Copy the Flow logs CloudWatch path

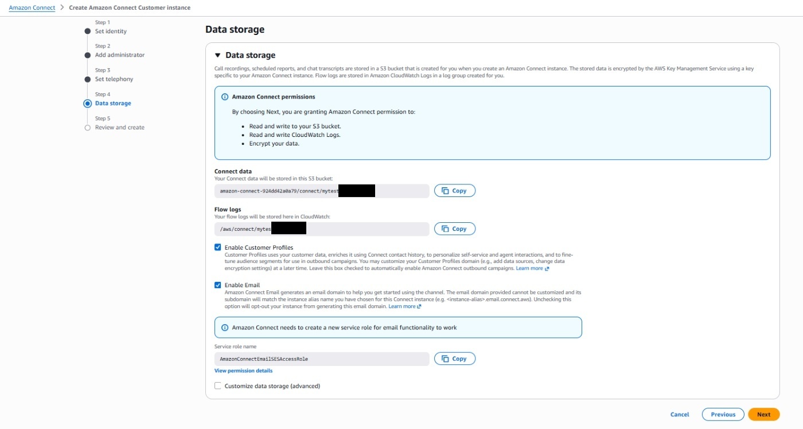[x=455, y=229]
